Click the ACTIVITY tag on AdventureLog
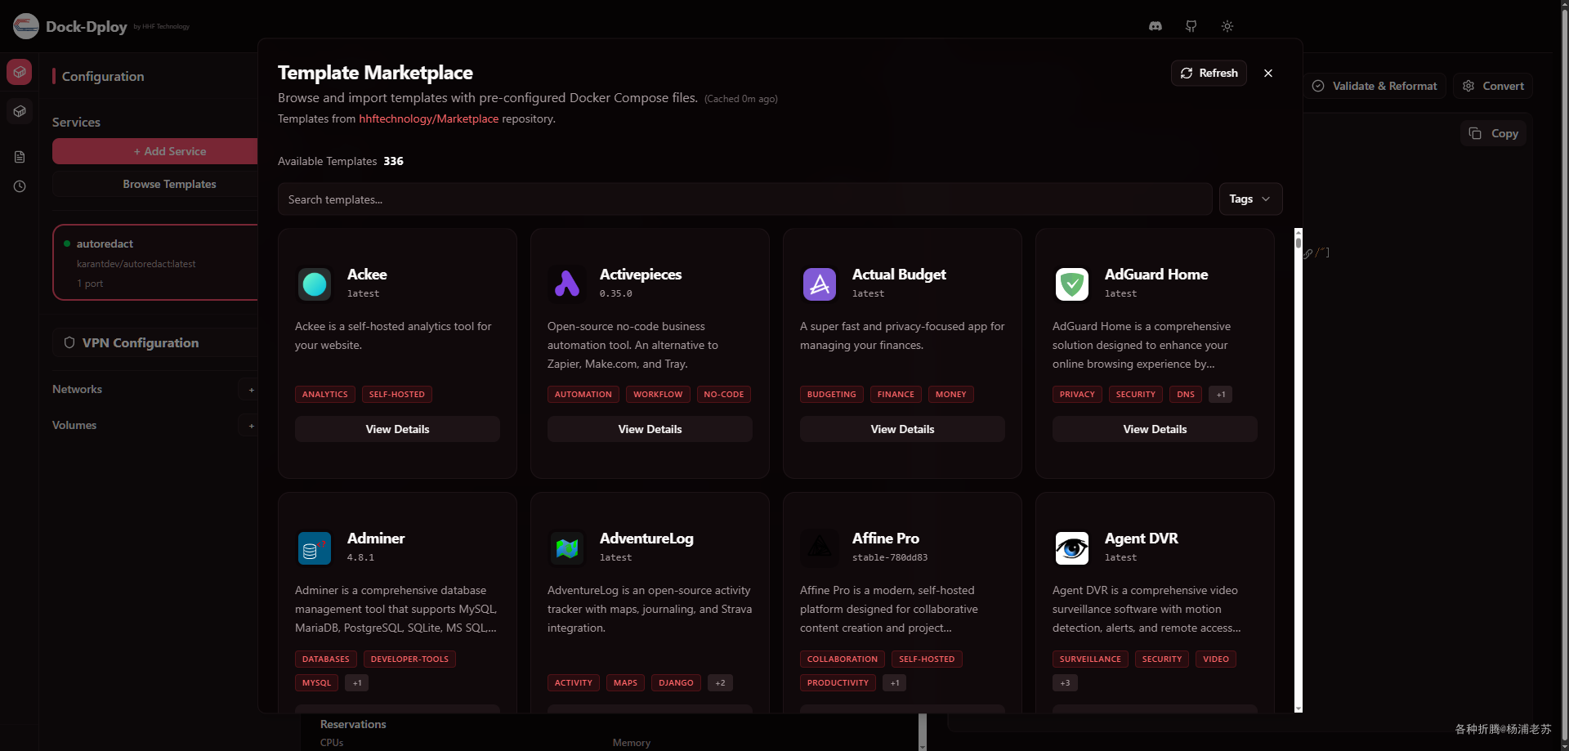The width and height of the screenshot is (1569, 751). click(574, 682)
